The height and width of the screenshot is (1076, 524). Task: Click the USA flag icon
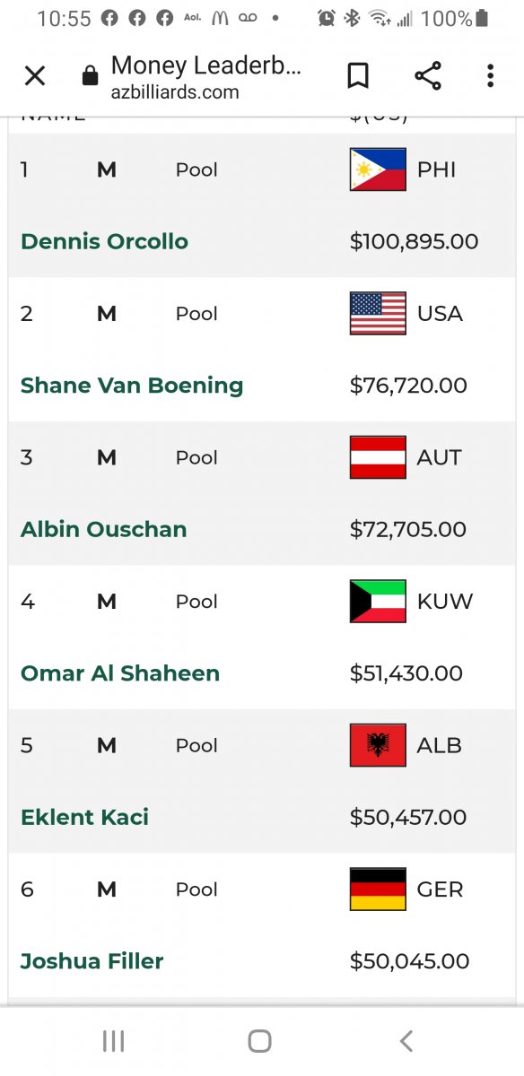coord(378,313)
